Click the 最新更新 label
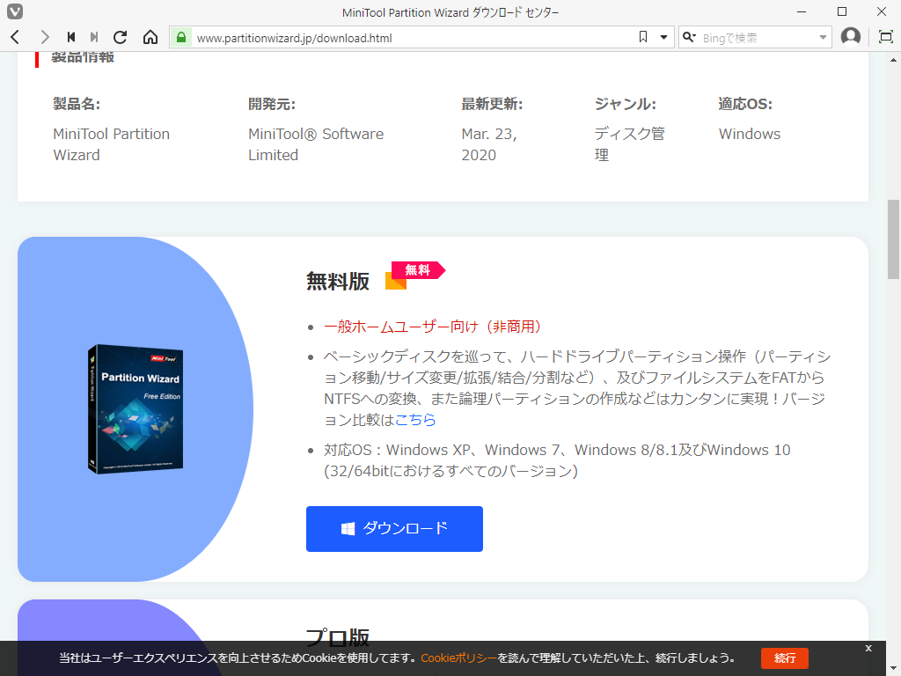 (492, 104)
